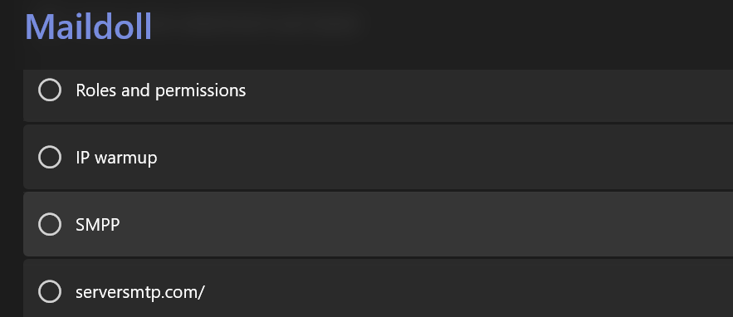Click the word SMPP in the list
The image size is (733, 317).
click(98, 225)
